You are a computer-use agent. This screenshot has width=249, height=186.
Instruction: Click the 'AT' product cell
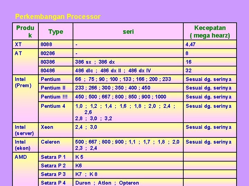pos(25,62)
